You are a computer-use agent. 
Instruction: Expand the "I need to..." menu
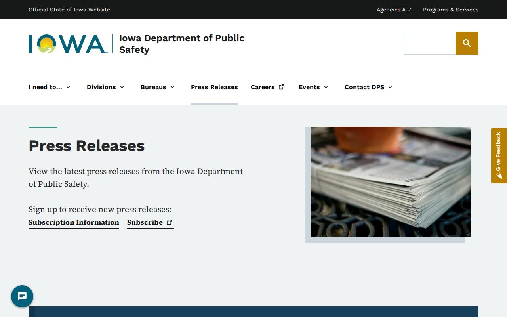(x=50, y=87)
